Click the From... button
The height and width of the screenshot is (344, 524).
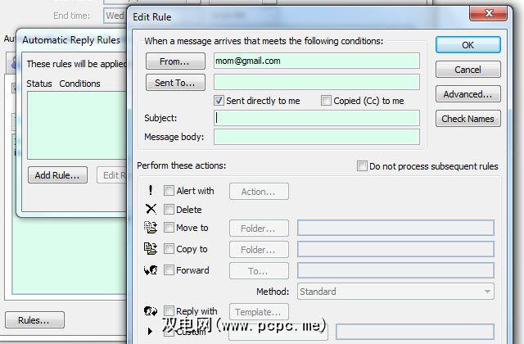(175, 61)
